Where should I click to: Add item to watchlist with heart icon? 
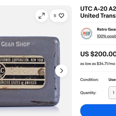[x=59, y=16]
